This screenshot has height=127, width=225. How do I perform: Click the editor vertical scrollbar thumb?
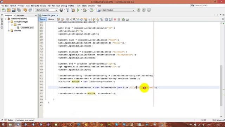pyautogui.click(x=221, y=86)
